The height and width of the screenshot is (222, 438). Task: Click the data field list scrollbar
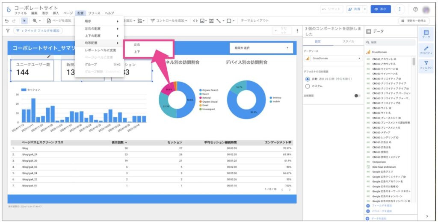pos(414,62)
